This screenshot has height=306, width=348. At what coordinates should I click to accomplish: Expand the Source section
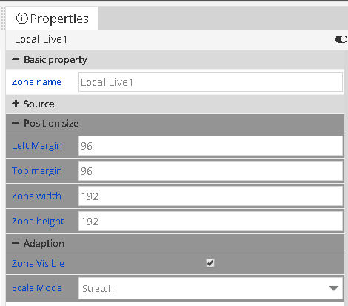pyautogui.click(x=16, y=104)
